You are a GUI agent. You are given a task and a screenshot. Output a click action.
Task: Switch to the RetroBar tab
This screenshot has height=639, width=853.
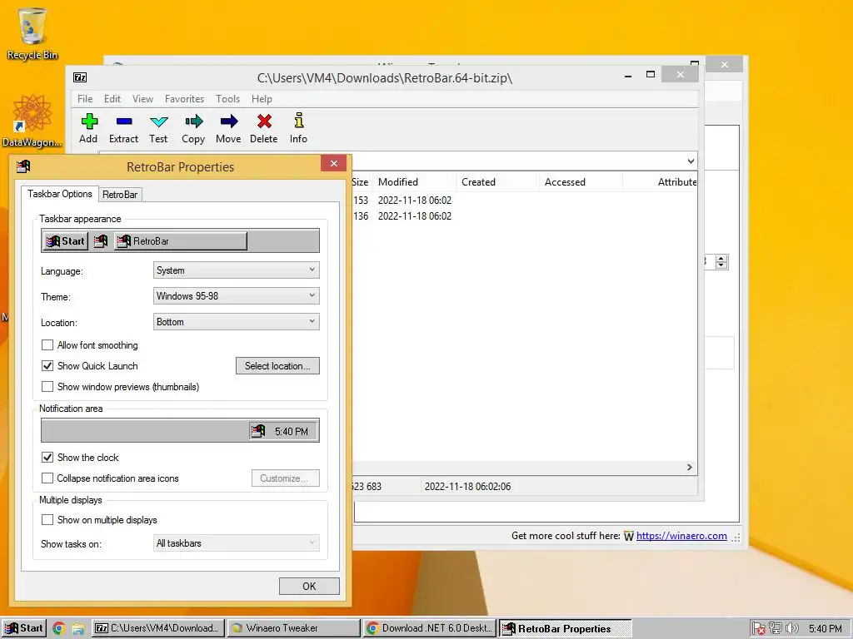pyautogui.click(x=120, y=195)
